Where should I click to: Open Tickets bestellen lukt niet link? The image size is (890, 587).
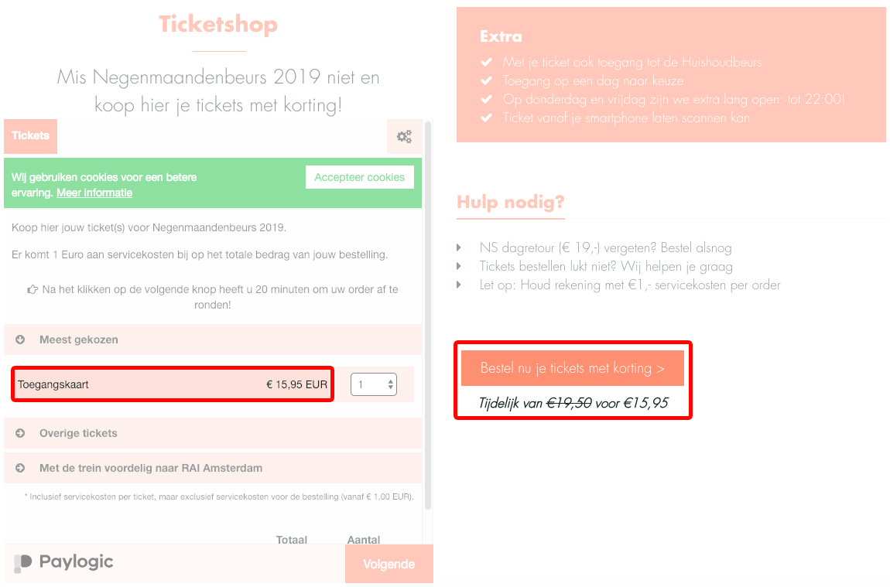[606, 267]
